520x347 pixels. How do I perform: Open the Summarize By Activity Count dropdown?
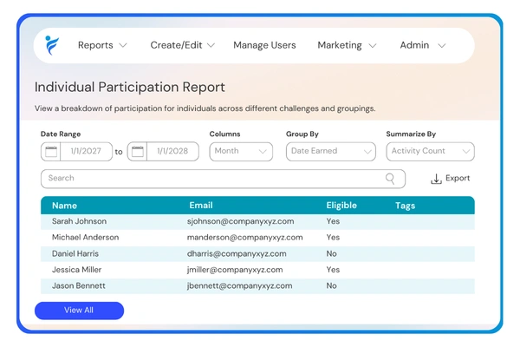430,152
